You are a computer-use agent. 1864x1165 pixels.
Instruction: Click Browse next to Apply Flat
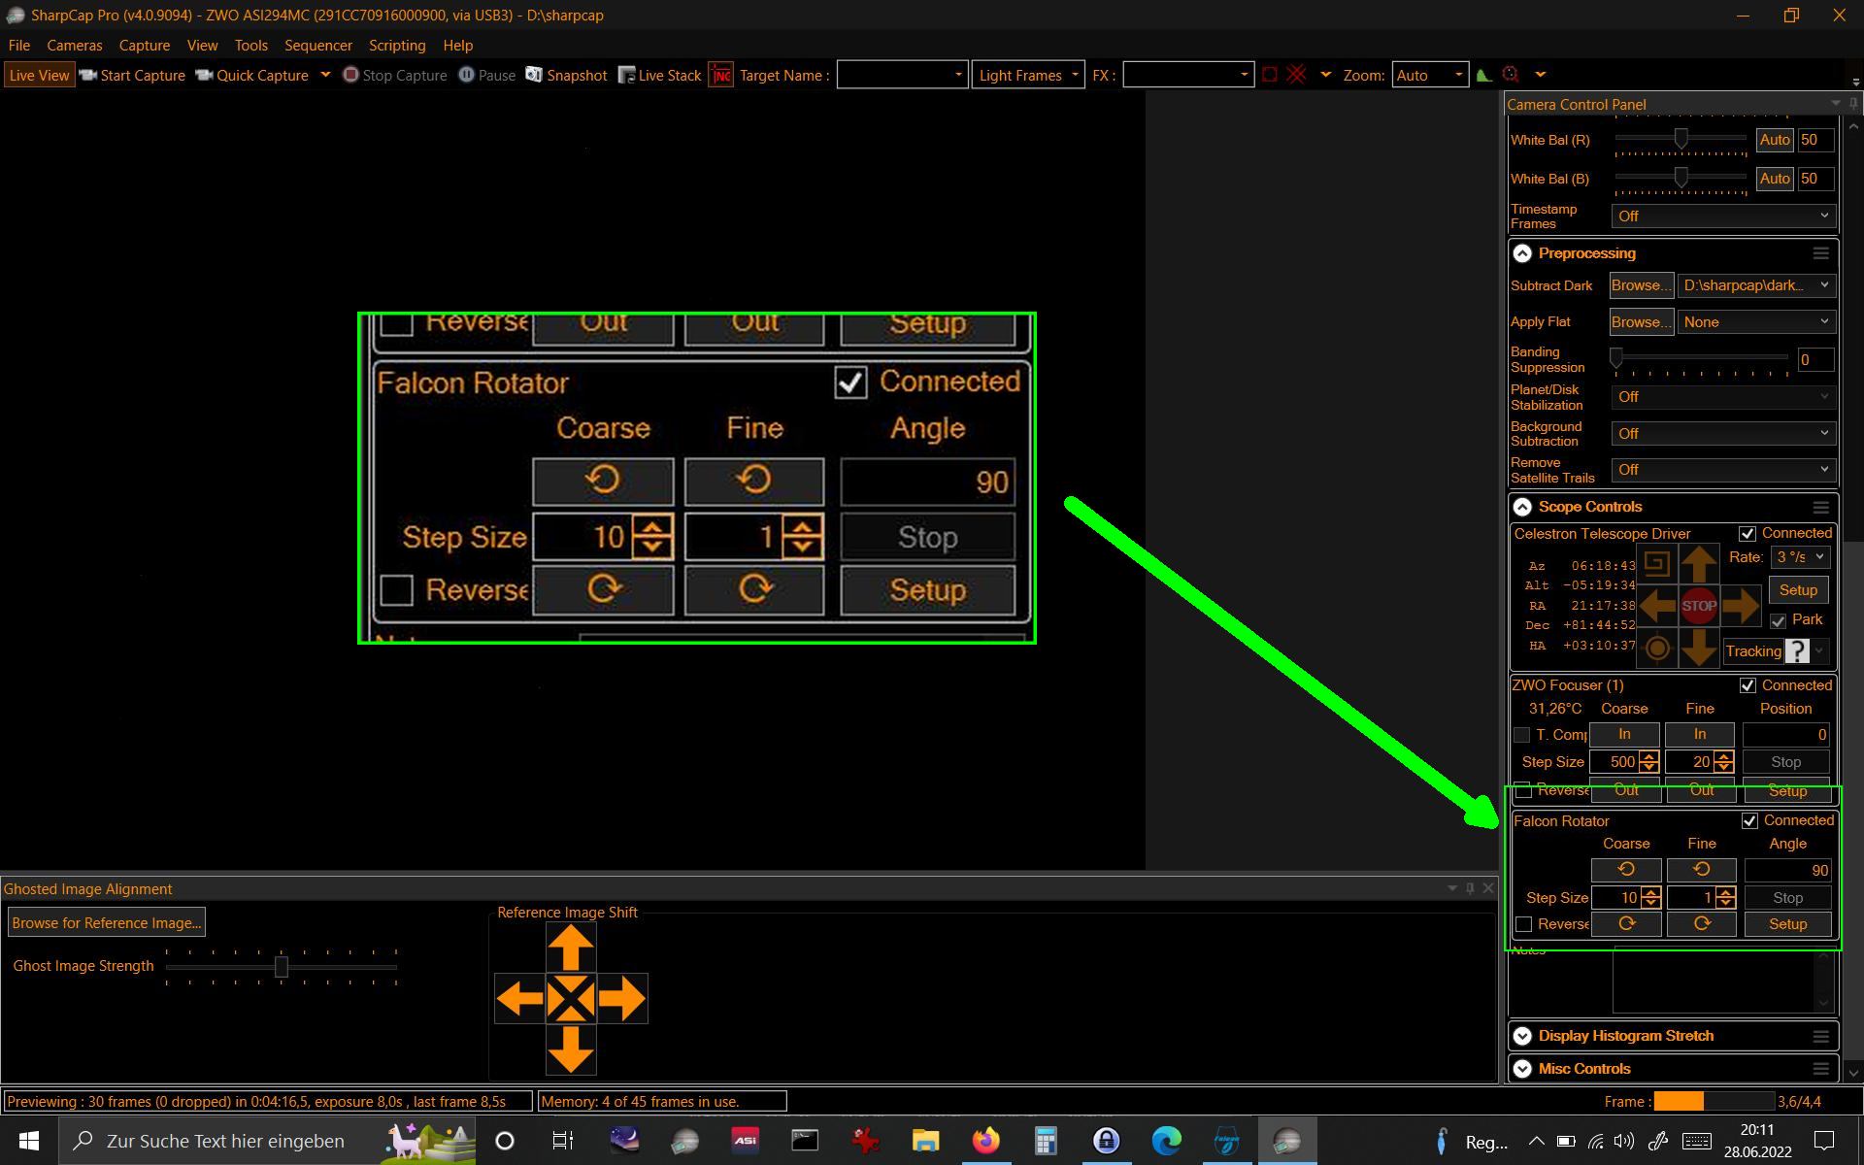1641,322
